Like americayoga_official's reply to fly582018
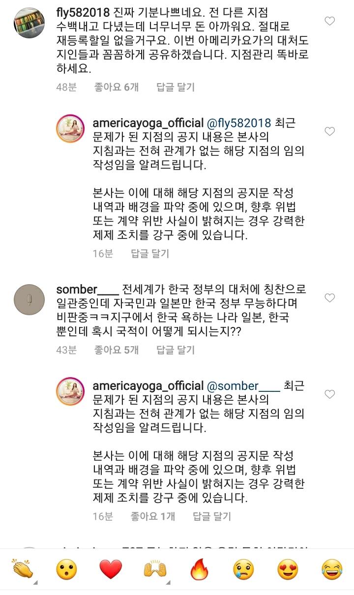The width and height of the screenshot is (354, 595). [x=330, y=131]
